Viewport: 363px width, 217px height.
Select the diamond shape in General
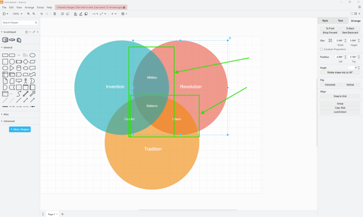[x=26, y=62]
